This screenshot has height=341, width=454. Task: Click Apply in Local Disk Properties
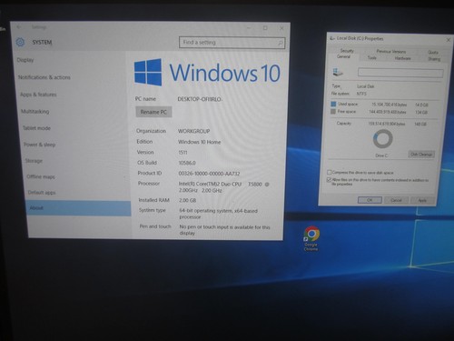click(422, 201)
